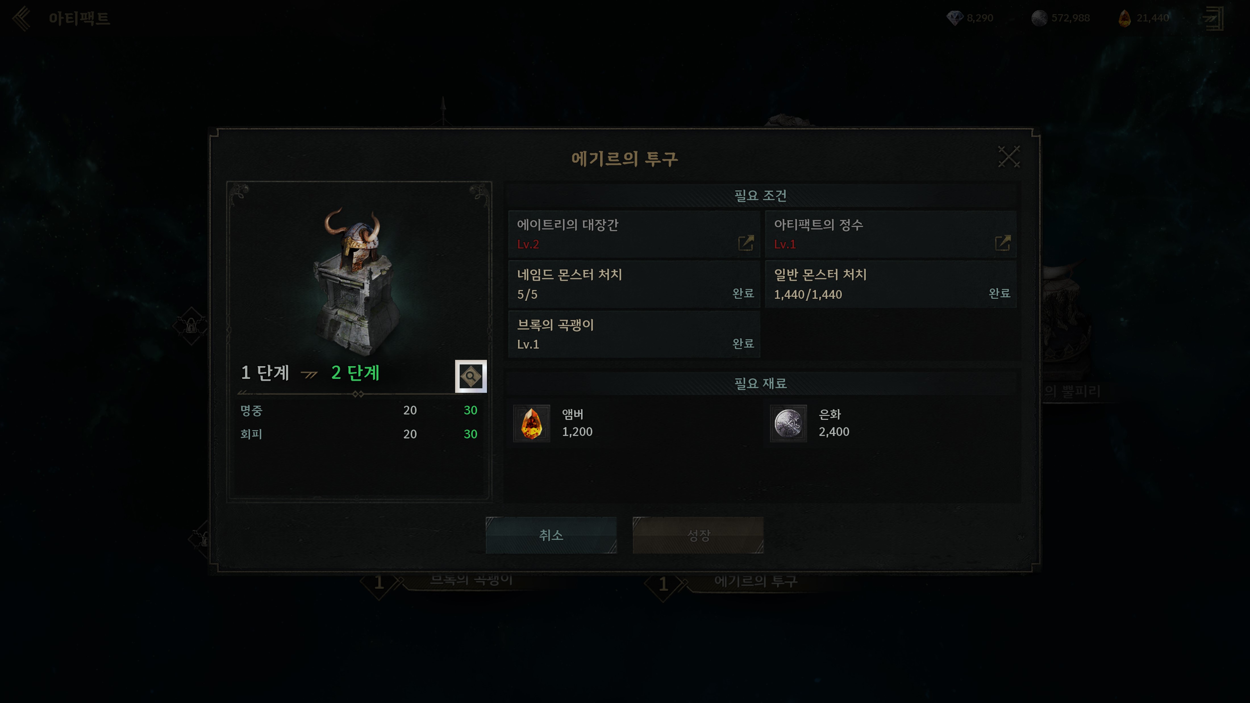
Task: Click the 앰버 material icon
Action: pyautogui.click(x=531, y=423)
